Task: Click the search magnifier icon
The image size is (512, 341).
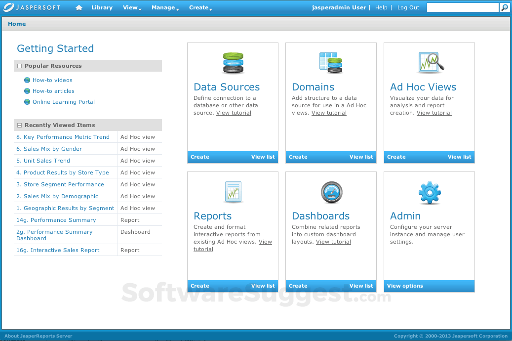Action: [504, 7]
